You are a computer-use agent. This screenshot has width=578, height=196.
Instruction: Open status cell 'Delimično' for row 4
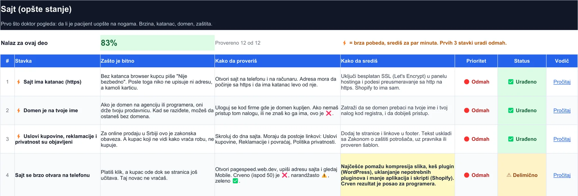522,175
